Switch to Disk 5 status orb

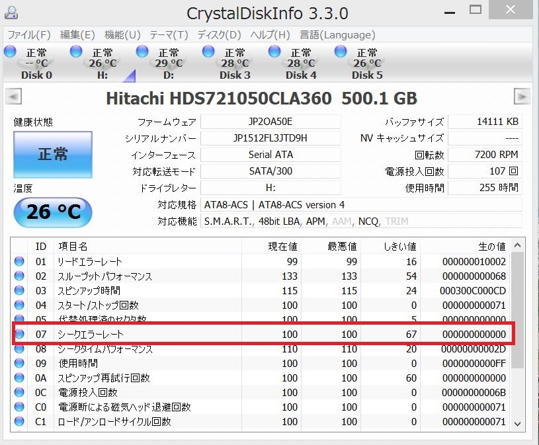pos(341,52)
